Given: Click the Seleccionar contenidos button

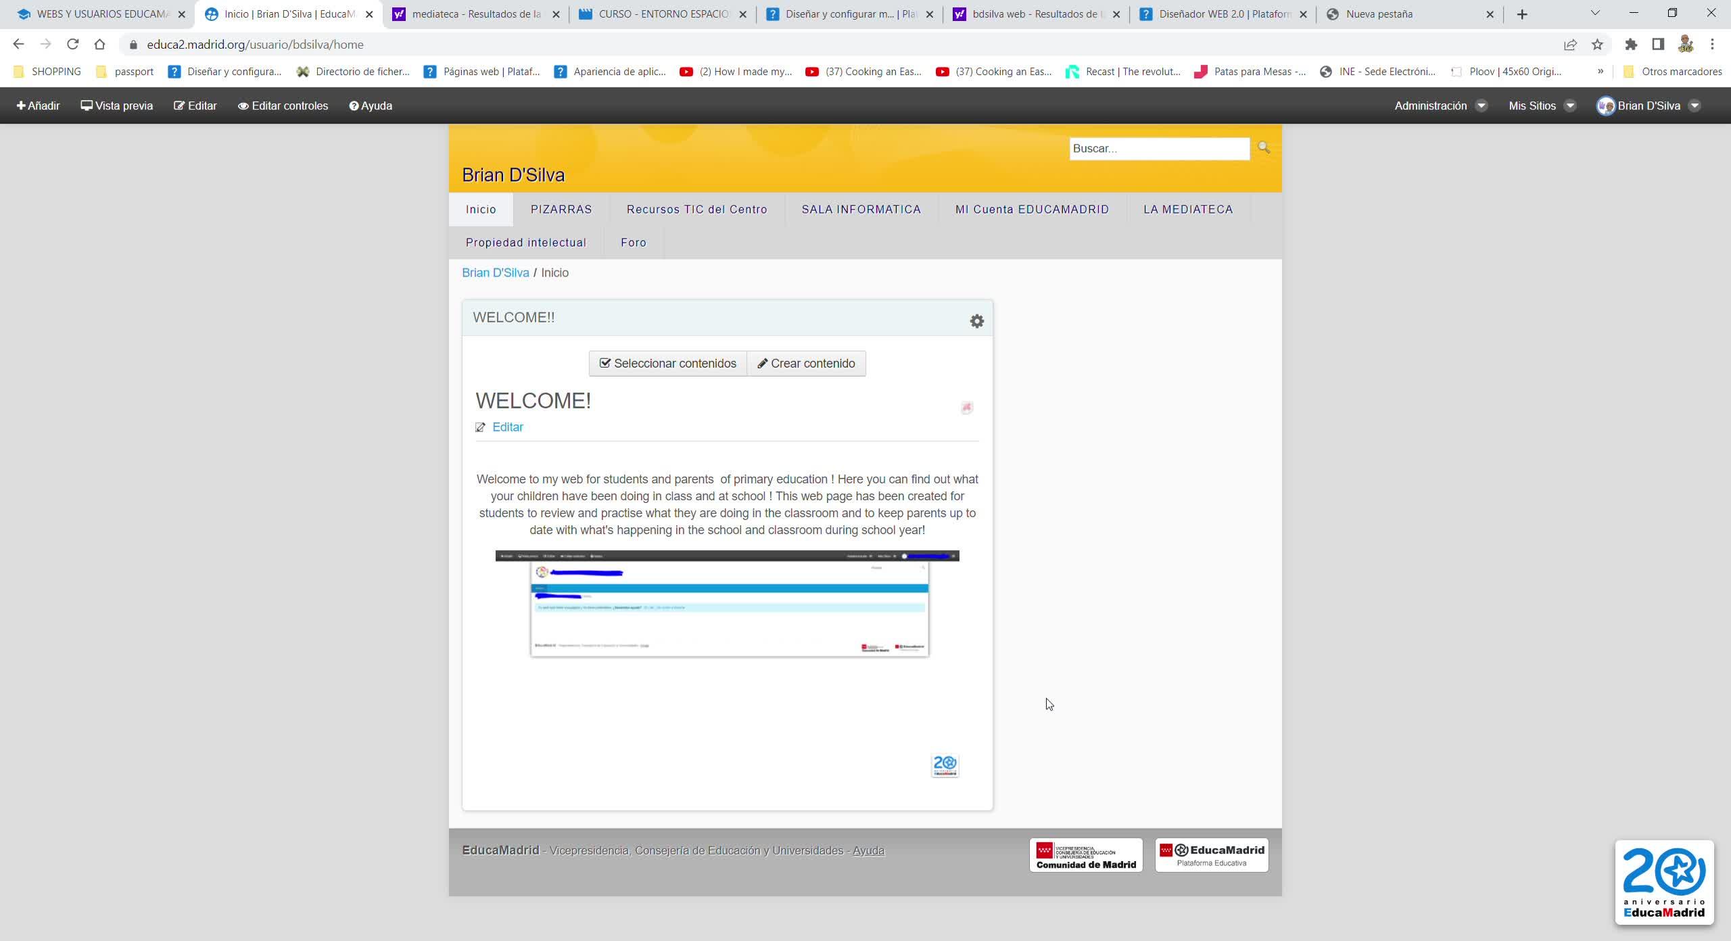Looking at the screenshot, I should point(667,364).
